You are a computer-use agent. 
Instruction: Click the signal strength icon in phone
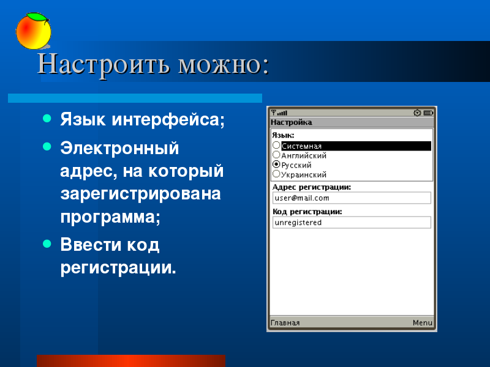pos(279,113)
